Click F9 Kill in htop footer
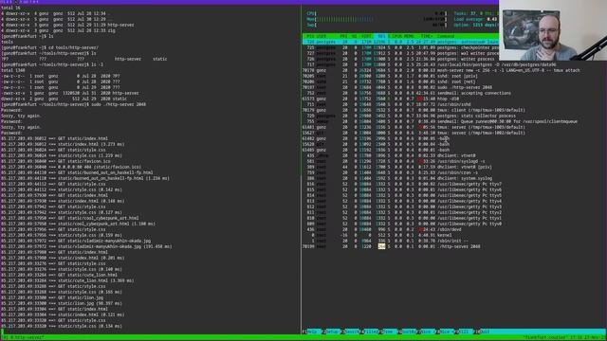 coord(464,332)
